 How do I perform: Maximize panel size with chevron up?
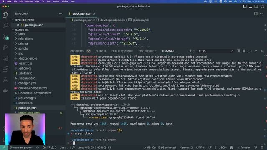[256, 51]
